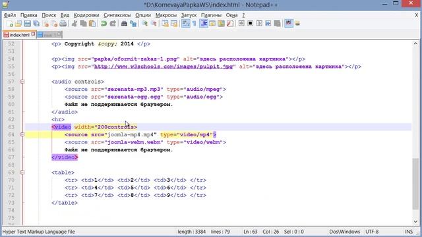
Task: Open the Опции menu
Action: coord(143,15)
